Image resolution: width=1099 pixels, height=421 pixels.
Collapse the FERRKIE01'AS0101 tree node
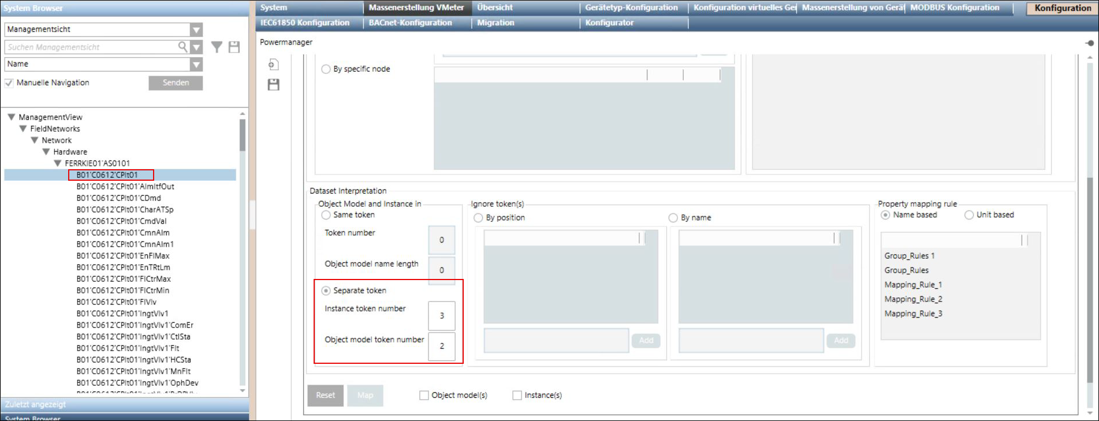pos(58,163)
